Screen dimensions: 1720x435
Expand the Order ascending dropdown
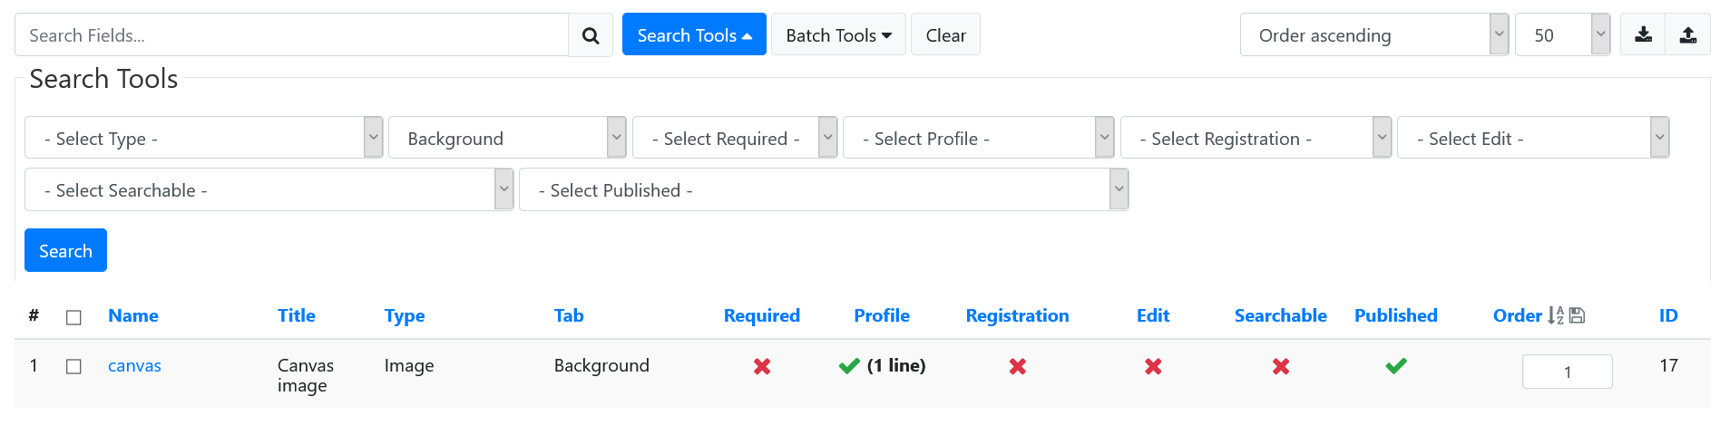tap(1374, 35)
